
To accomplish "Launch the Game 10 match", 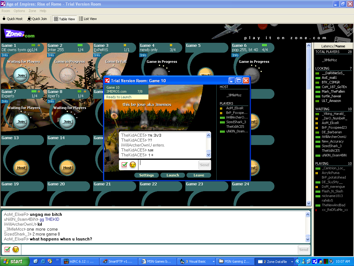I will [x=173, y=175].
